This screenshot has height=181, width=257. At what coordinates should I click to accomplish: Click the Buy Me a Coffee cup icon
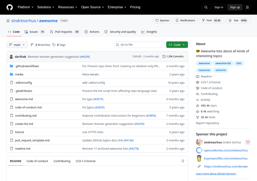(199, 158)
